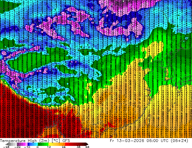192x148 pixels.
Task: Click the 'Temperature High (2m) [°C] GFS' title
Action: pos(35,141)
